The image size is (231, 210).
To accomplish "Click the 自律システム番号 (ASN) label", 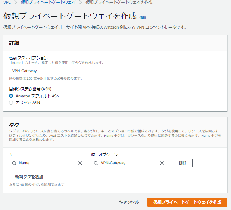I will pyautogui.click(x=30, y=89).
